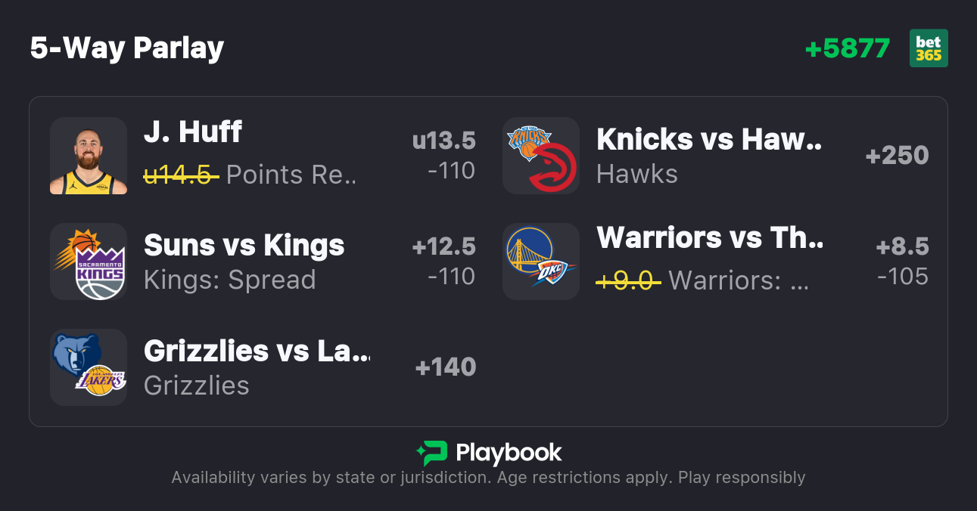Click the Playbook logo icon
Viewport: 977px width, 511px height.
click(x=432, y=453)
